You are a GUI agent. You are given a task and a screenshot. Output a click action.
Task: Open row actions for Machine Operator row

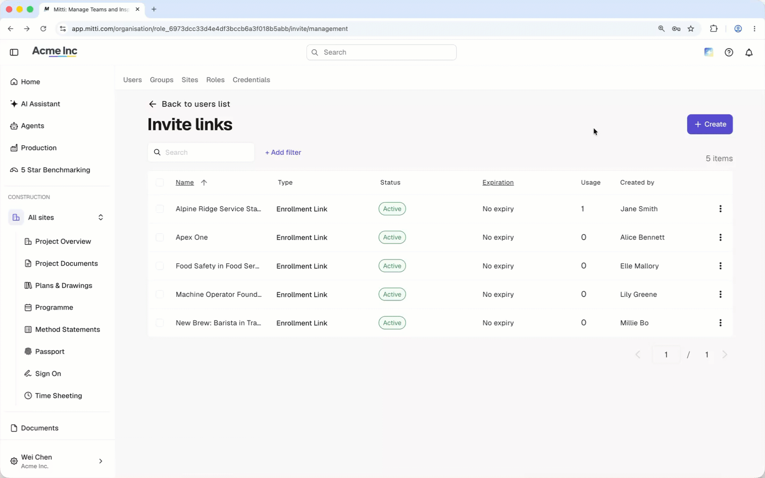(720, 295)
